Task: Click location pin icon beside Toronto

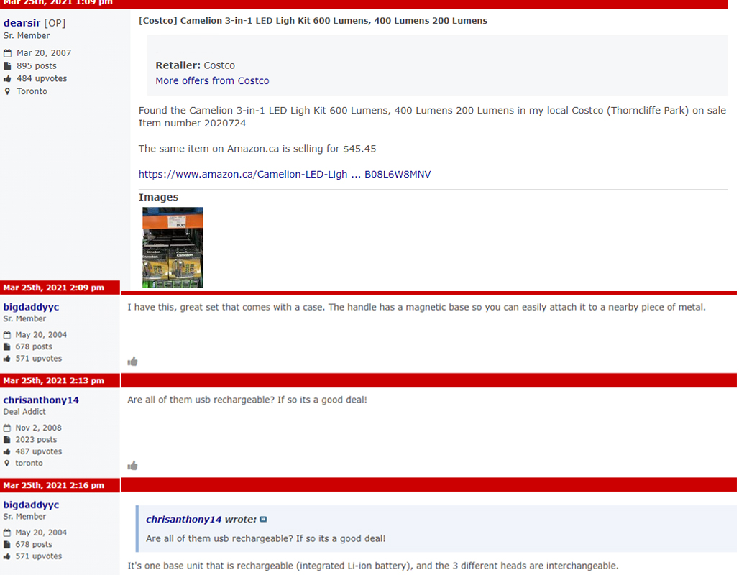Action: (7, 91)
